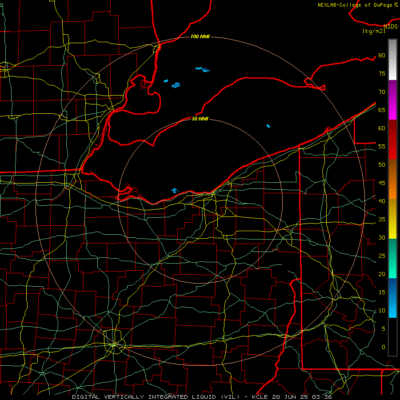Click the 5 value on the color scale
The image size is (400, 400).
tap(384, 329)
